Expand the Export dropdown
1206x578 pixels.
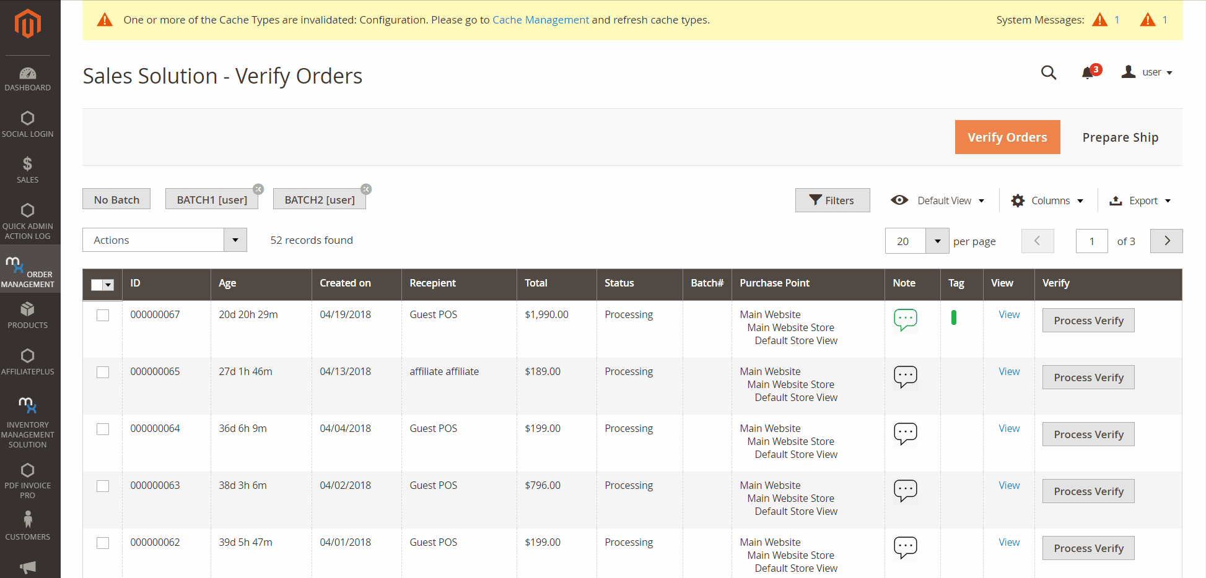pyautogui.click(x=1140, y=201)
